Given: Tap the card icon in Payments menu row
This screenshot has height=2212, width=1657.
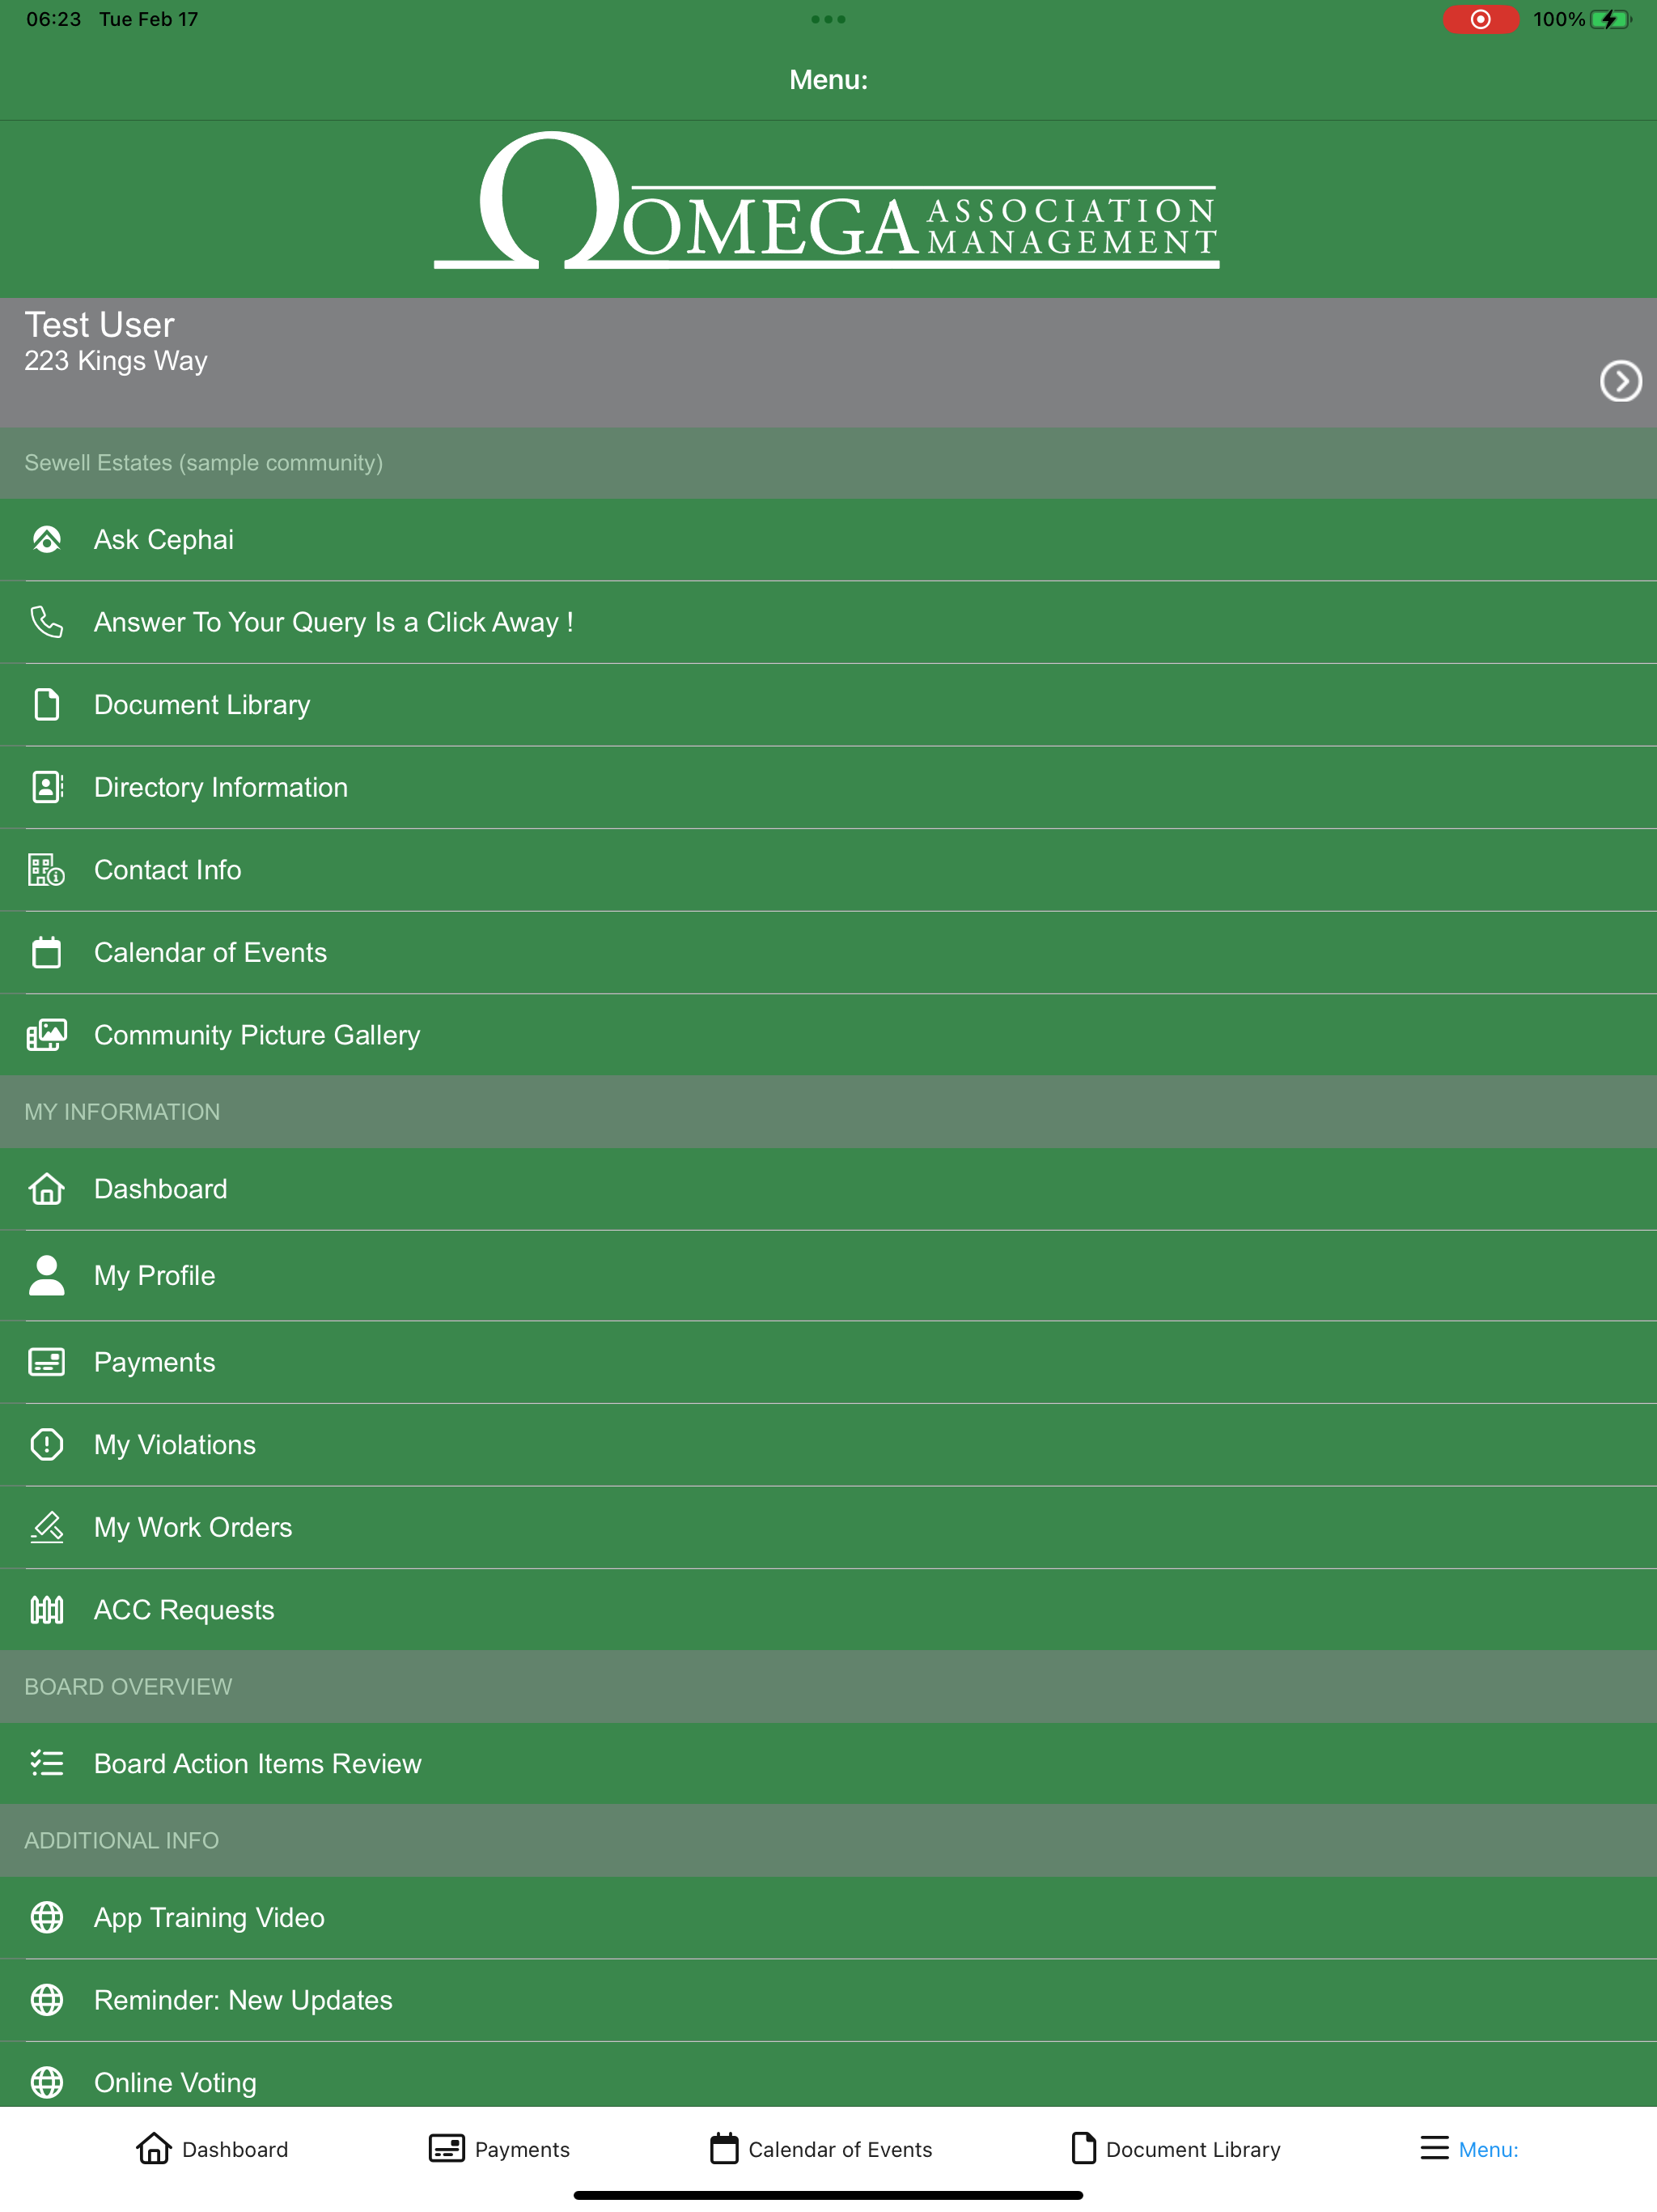Looking at the screenshot, I should [x=47, y=1362].
